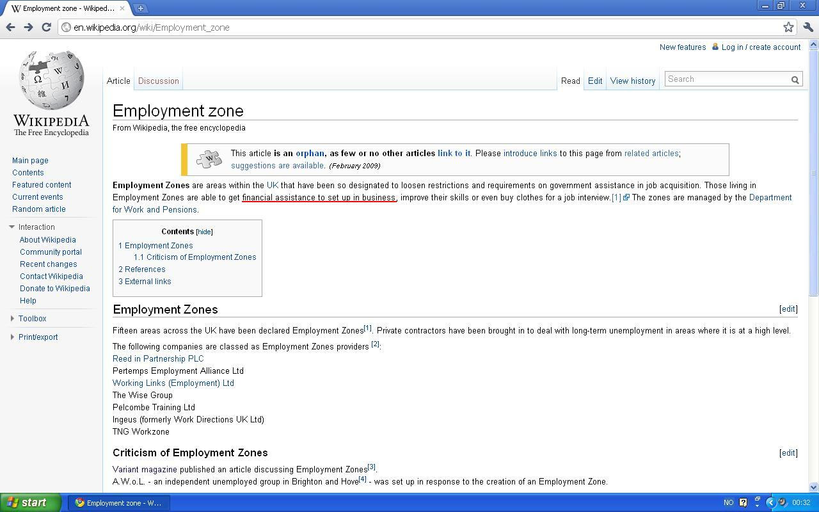Screen dimensions: 819x512
Task: Open a Random article
Action: (x=39, y=209)
